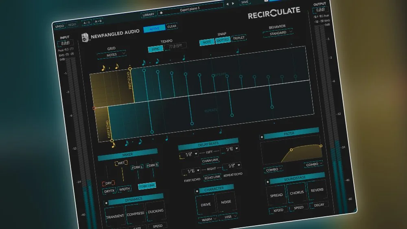Open right repeat echo 1/8 dropdown
The width and height of the screenshot is (407, 229).
(x=232, y=165)
